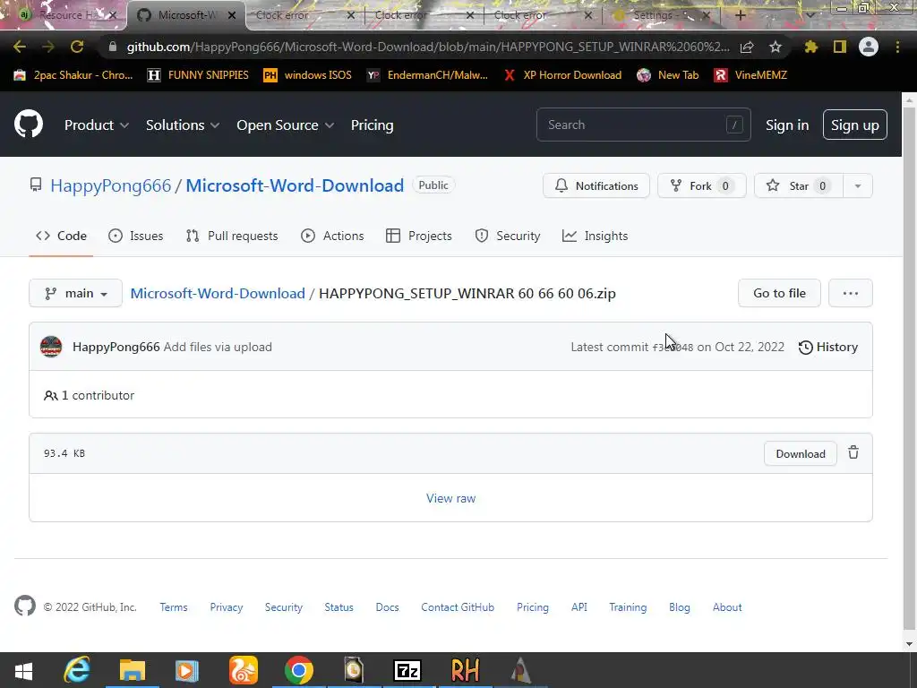
Task: Open the Projects tab
Action: click(x=419, y=236)
